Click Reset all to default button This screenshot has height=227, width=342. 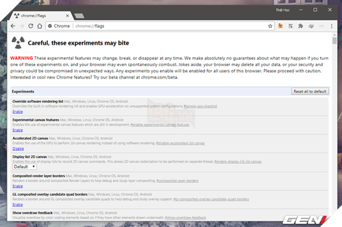pyautogui.click(x=310, y=92)
